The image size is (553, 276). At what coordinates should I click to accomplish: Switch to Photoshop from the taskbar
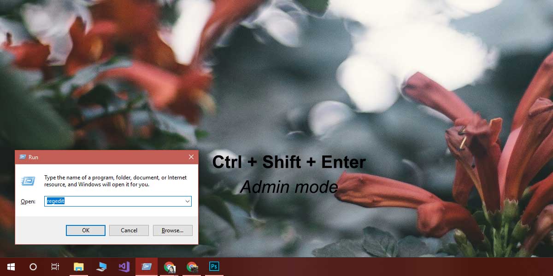point(214,266)
